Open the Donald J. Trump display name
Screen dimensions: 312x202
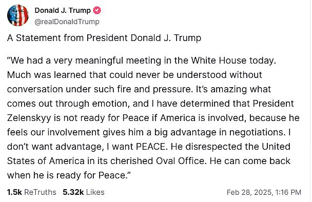(x=63, y=10)
